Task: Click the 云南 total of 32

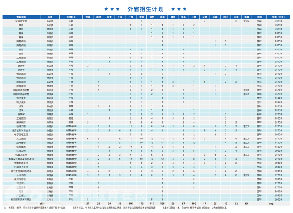Action: [x=236, y=204]
